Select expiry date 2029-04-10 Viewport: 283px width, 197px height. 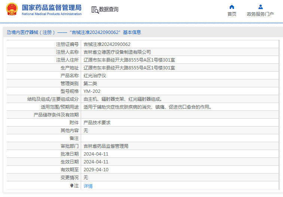[x=96, y=170]
